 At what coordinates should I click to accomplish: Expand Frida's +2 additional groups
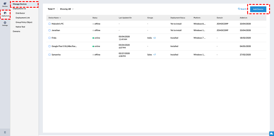coord(154,38)
